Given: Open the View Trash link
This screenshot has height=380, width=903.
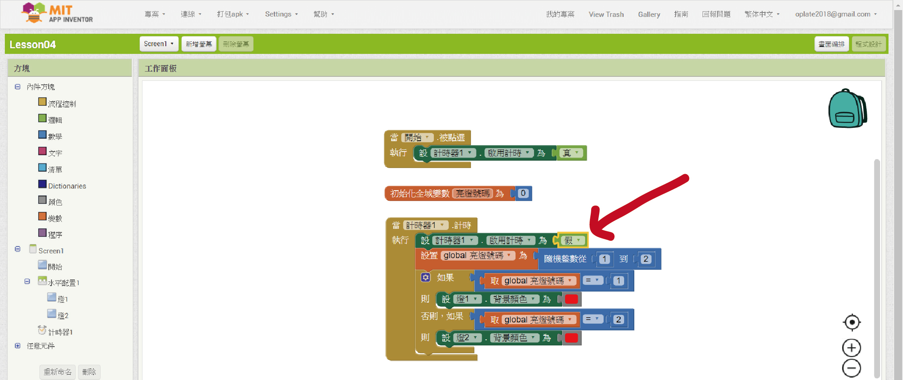Looking at the screenshot, I should [606, 14].
